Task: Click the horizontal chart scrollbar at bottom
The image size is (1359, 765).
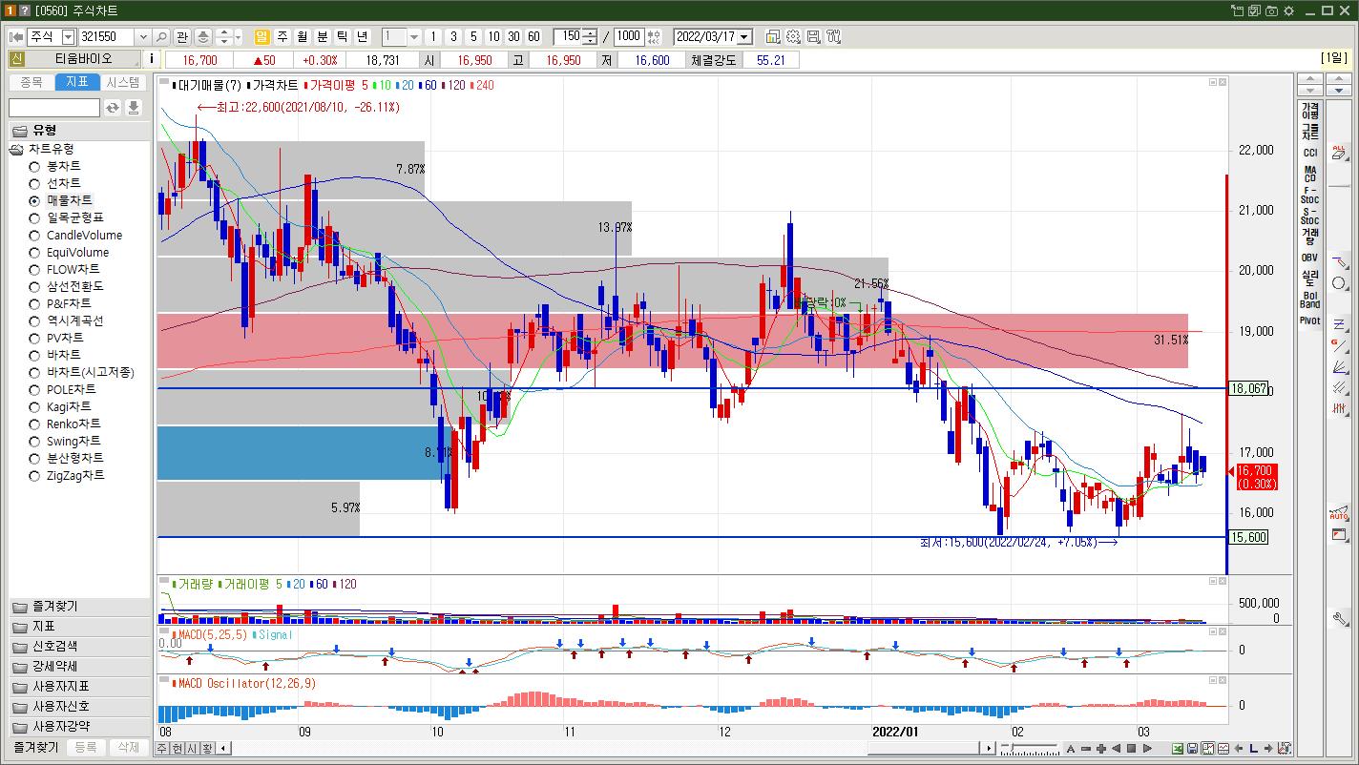Action: pos(607,749)
